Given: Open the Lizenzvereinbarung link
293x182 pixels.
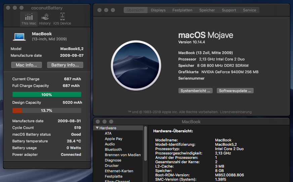Looking at the screenshot, I should coord(236,112).
